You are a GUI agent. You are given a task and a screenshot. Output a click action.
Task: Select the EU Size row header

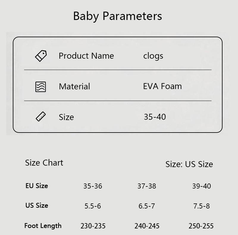pyautogui.click(x=37, y=186)
